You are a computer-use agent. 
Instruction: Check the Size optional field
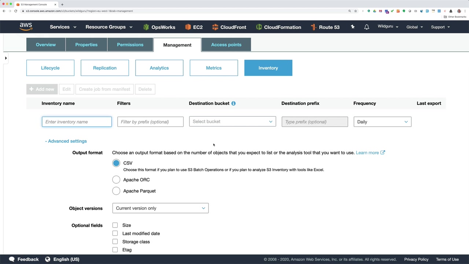(115, 225)
